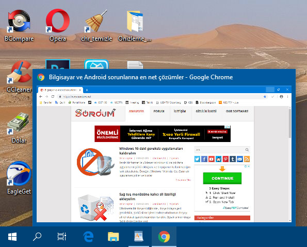This screenshot has width=307, height=247.
Task: Select the no-store recycle bin article thumbnail
Action: coord(95,162)
